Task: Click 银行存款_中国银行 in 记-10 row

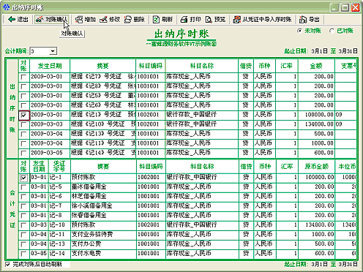Action: (203, 225)
